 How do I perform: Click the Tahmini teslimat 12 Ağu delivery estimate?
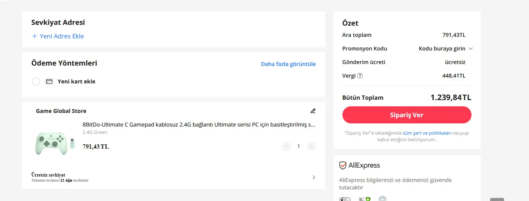coord(60,180)
